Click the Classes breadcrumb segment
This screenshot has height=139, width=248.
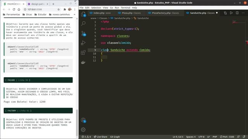[x=103, y=18]
